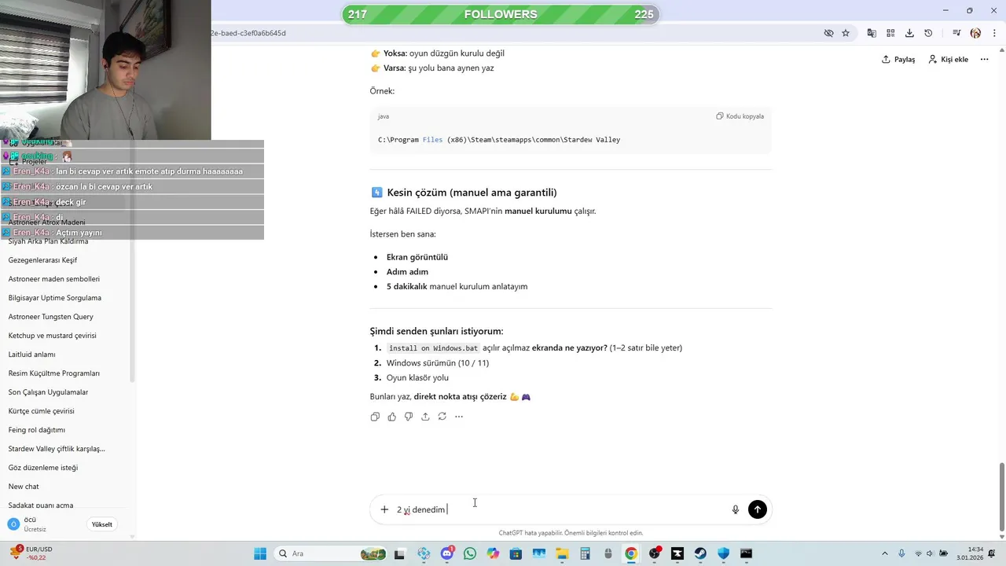Click the page vertical scrollbar thumb
1006x566 pixels.
tap(1001, 496)
